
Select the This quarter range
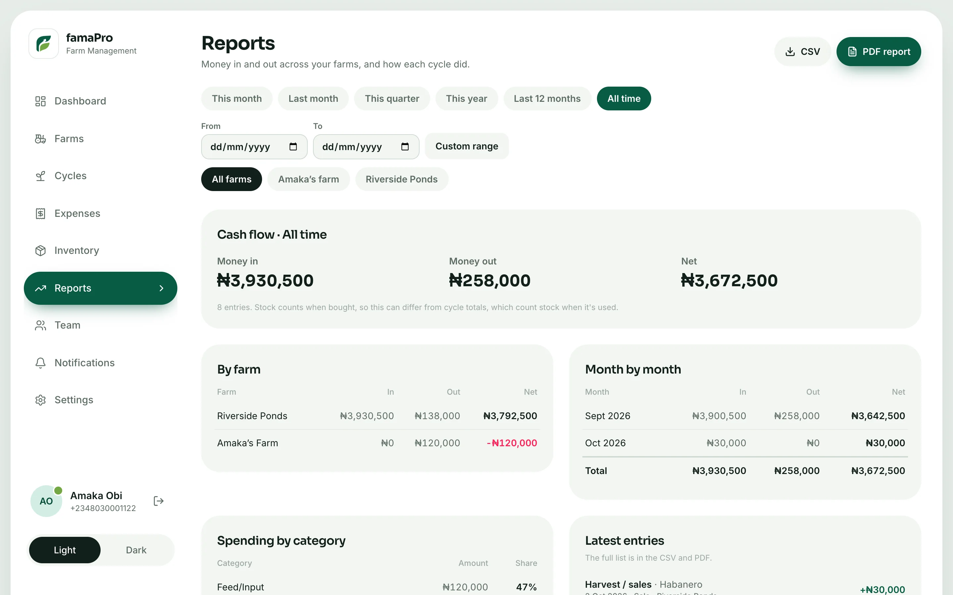[x=392, y=99]
